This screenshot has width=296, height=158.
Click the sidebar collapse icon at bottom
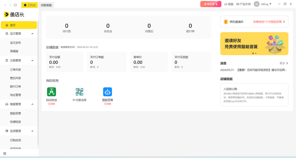5,154
